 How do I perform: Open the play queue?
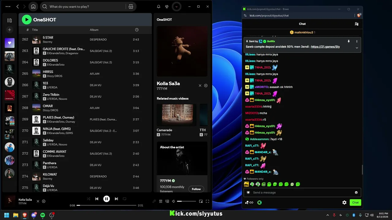tap(160, 201)
